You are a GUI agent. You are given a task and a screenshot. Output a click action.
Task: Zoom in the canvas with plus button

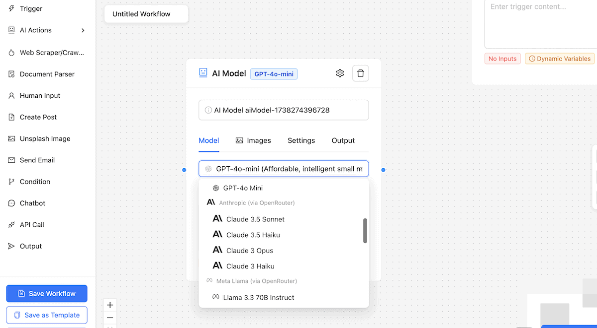coord(110,305)
